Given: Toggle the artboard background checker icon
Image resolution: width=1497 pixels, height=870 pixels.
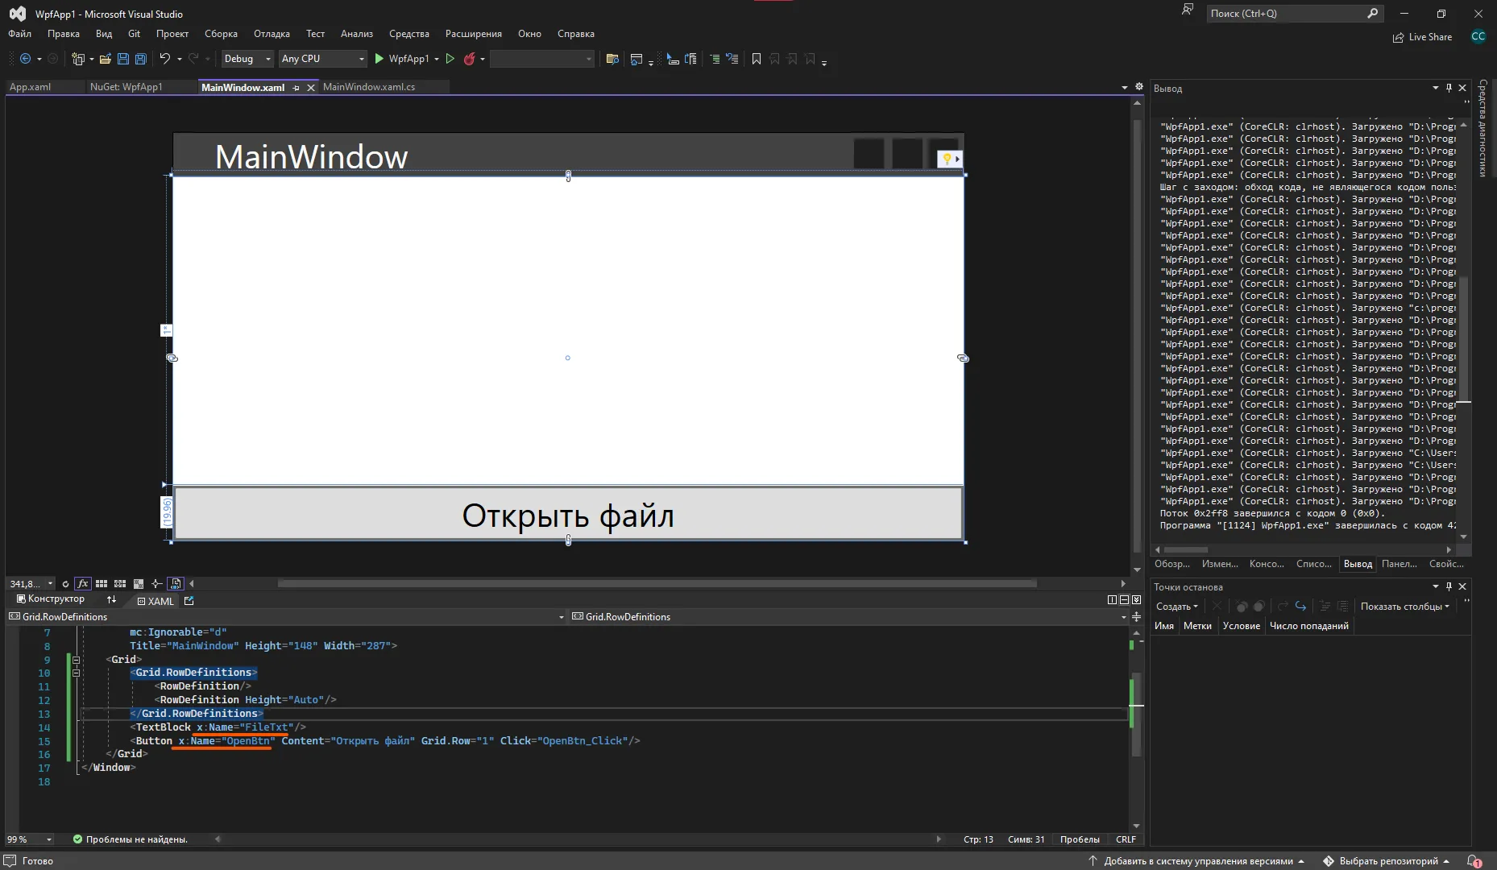Looking at the screenshot, I should tap(139, 584).
